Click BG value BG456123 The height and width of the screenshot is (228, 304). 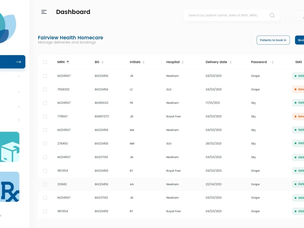102,103
